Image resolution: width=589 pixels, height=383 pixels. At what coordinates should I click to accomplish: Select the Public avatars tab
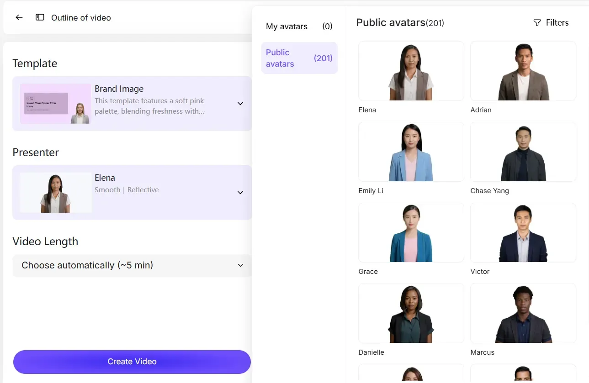coord(299,58)
